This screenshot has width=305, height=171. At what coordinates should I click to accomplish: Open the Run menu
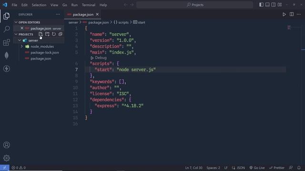pos(74,5)
